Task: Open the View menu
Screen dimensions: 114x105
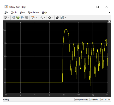Action: tap(22, 13)
